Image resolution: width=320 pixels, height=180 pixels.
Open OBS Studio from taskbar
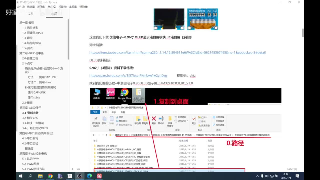coord(79,176)
